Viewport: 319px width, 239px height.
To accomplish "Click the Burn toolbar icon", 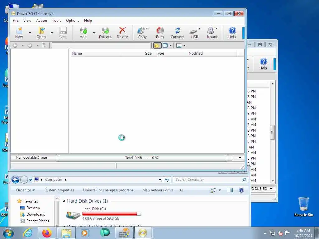I will 160,33.
